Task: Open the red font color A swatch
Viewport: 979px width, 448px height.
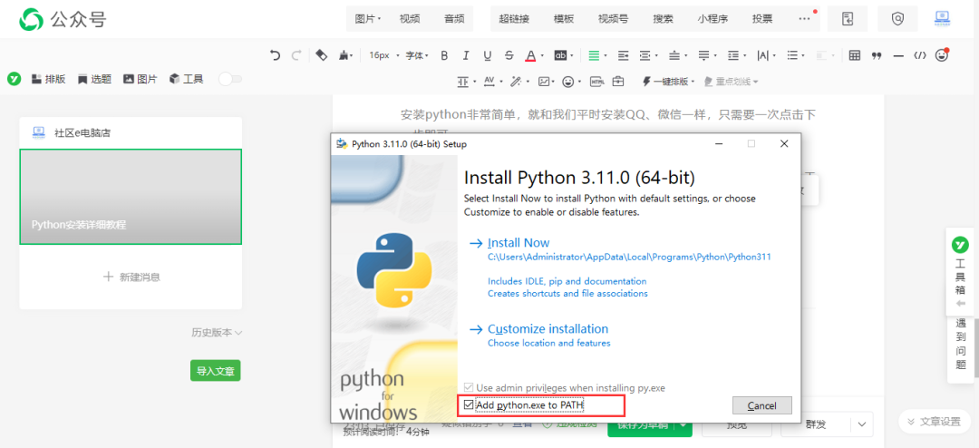Action: pyautogui.click(x=530, y=55)
